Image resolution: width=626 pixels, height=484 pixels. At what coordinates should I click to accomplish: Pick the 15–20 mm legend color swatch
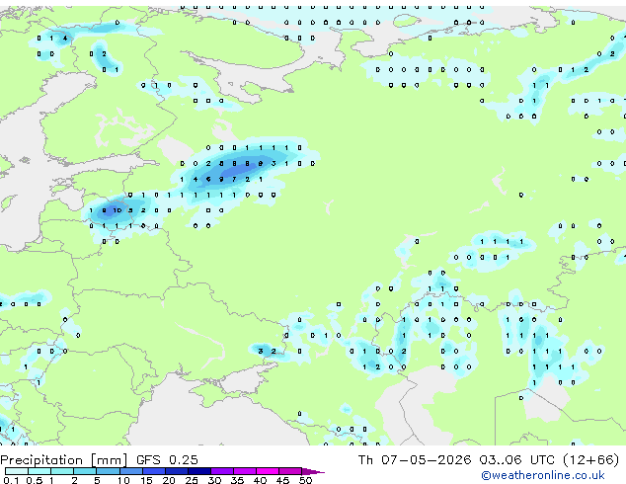153,471
